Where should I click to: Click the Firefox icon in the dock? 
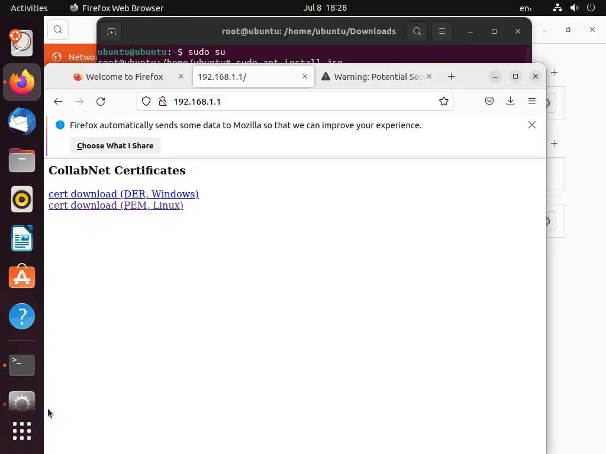coord(22,82)
